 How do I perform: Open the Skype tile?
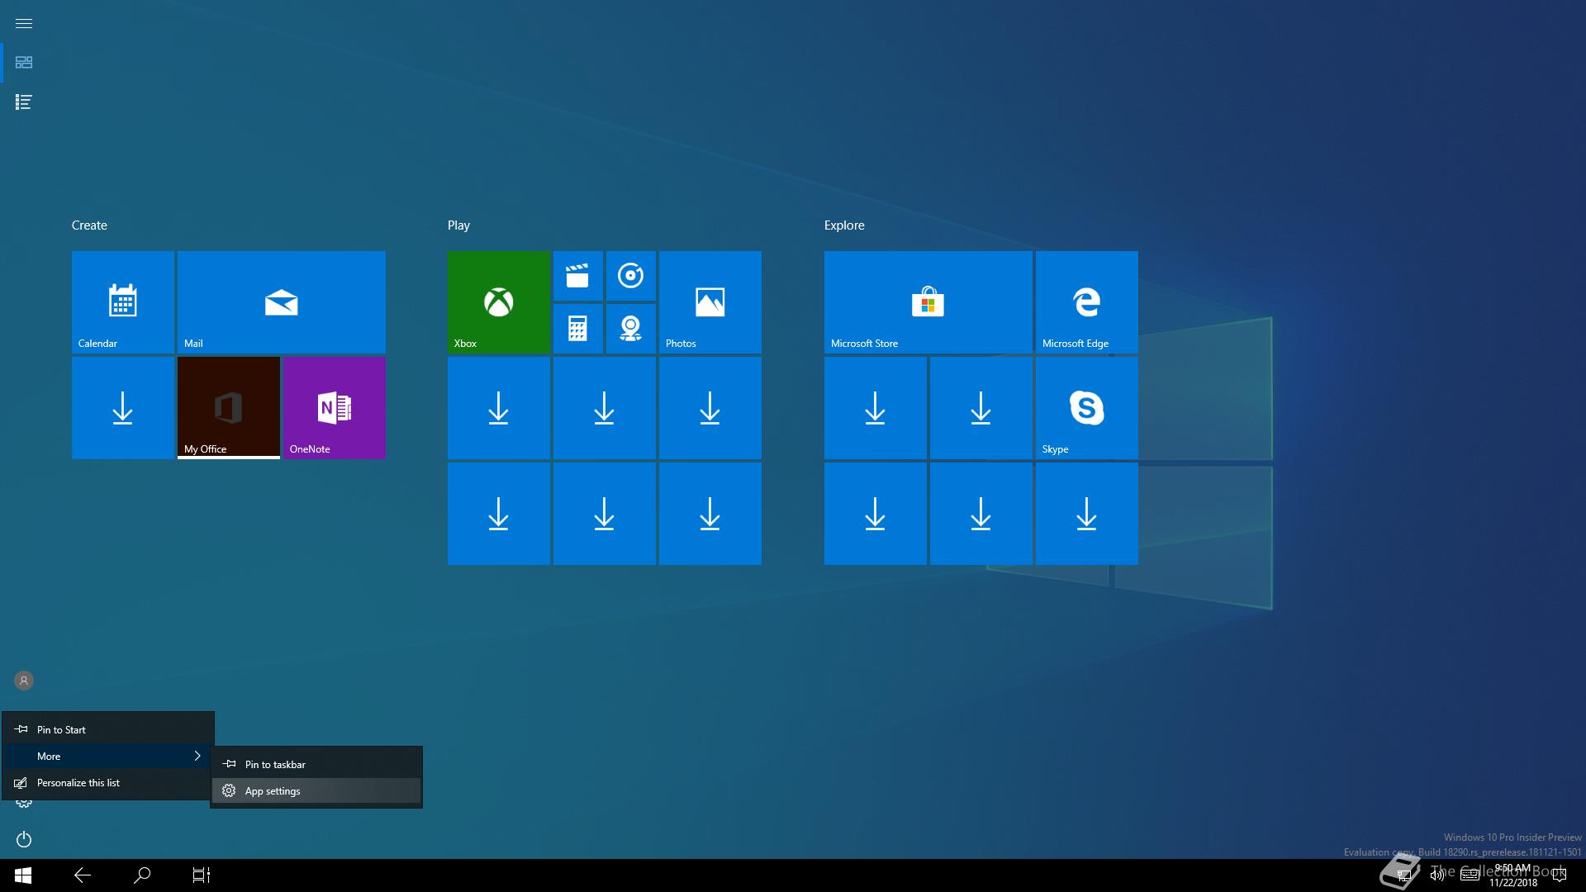click(1087, 408)
